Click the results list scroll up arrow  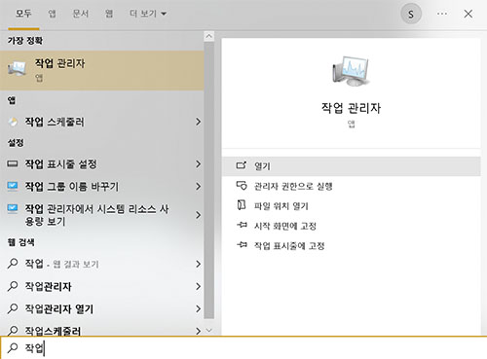click(209, 36)
